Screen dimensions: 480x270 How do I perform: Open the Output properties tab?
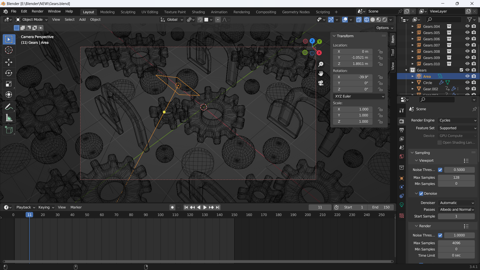(402, 130)
